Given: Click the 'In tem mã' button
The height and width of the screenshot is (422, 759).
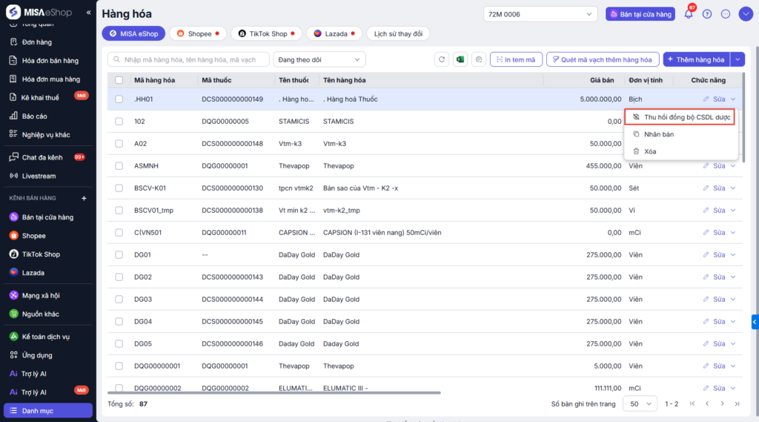Looking at the screenshot, I should point(516,59).
